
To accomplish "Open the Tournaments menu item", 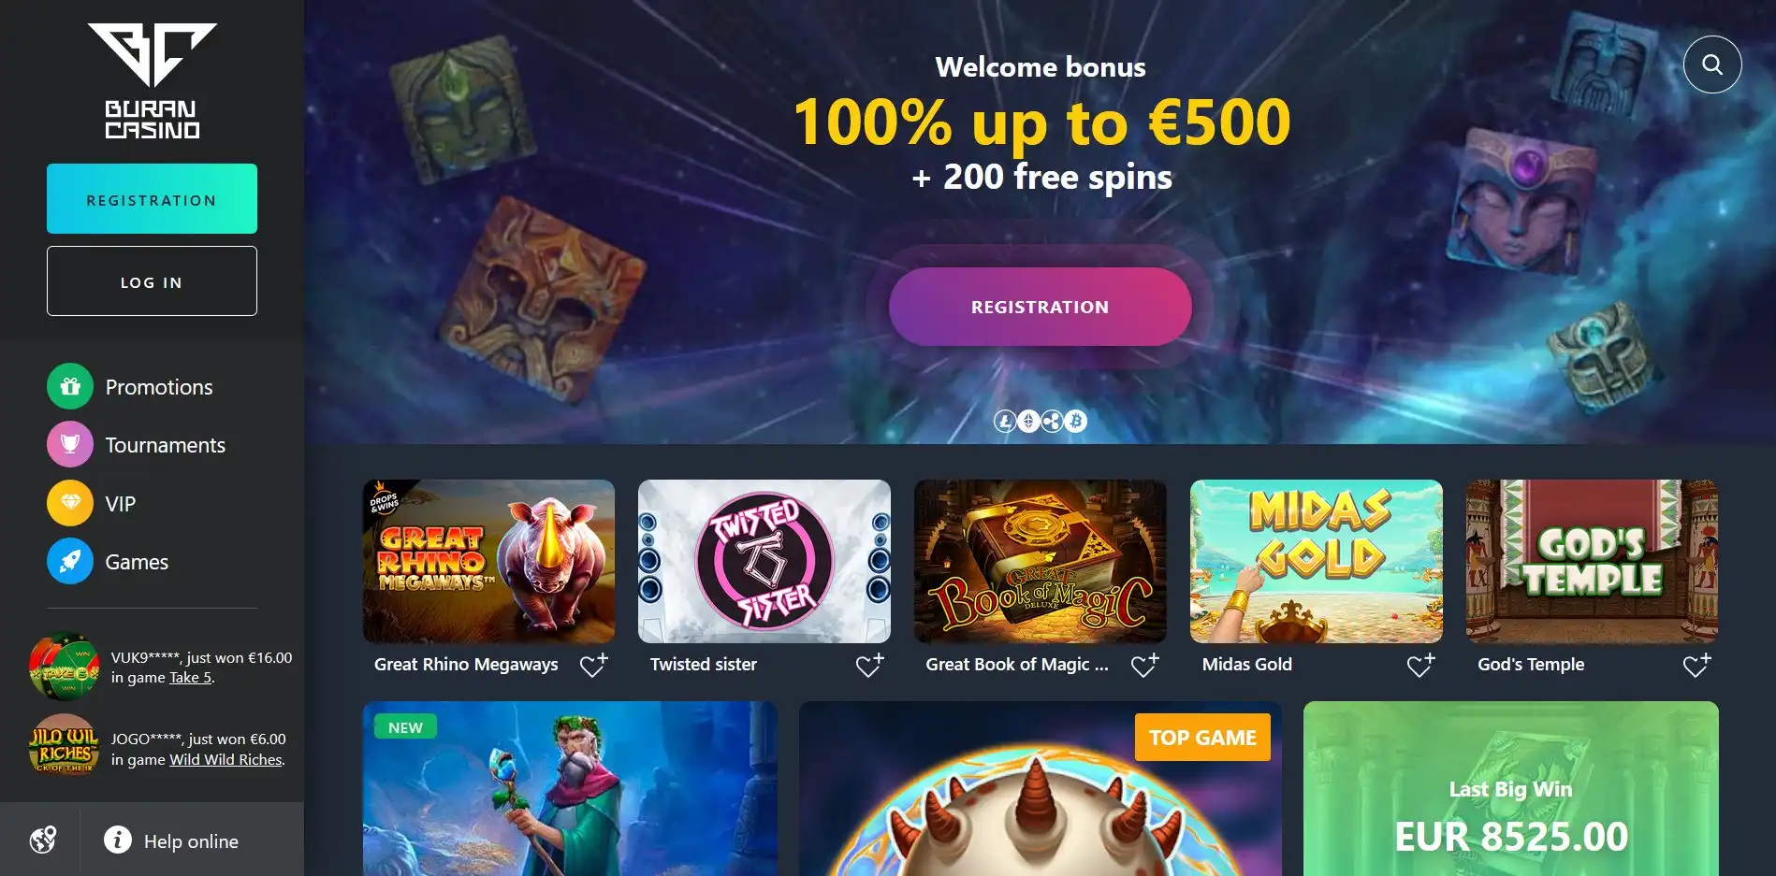I will point(165,445).
